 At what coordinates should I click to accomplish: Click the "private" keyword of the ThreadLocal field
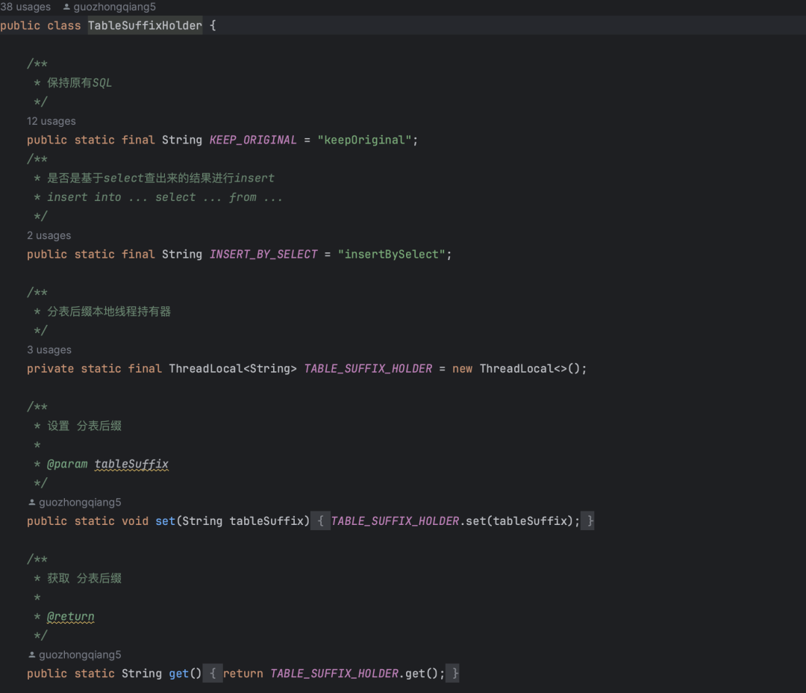[x=51, y=368]
